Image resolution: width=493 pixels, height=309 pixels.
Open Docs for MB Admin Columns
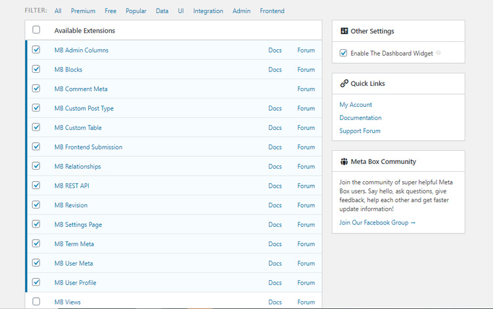[275, 51]
